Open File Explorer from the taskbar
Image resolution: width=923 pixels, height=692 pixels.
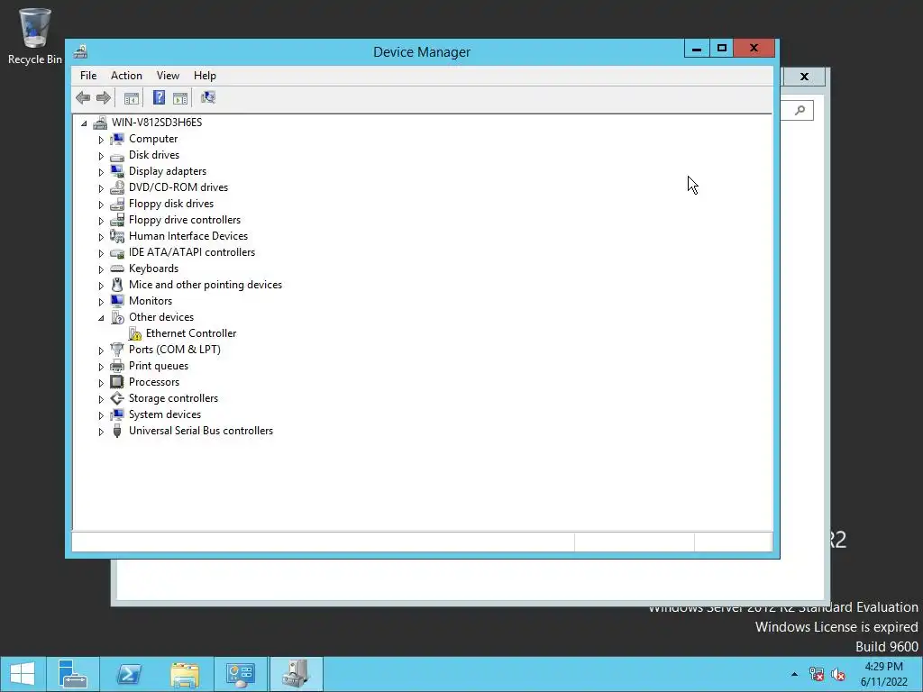pos(185,674)
